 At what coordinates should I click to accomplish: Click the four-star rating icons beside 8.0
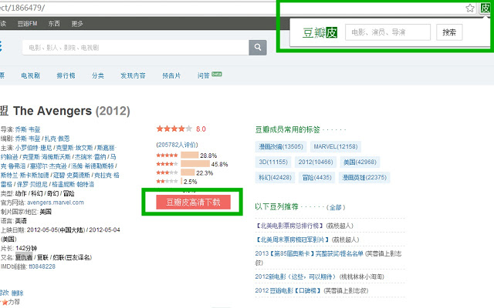174,129
